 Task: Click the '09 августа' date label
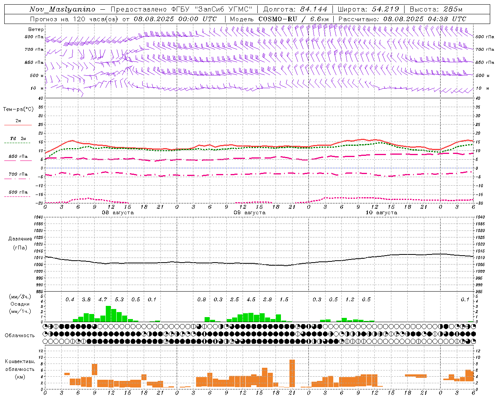tap(250, 213)
